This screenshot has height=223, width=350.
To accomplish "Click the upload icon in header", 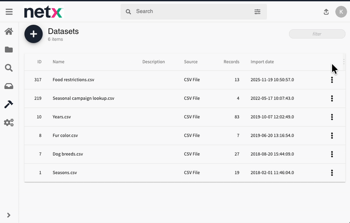I will pos(326,12).
